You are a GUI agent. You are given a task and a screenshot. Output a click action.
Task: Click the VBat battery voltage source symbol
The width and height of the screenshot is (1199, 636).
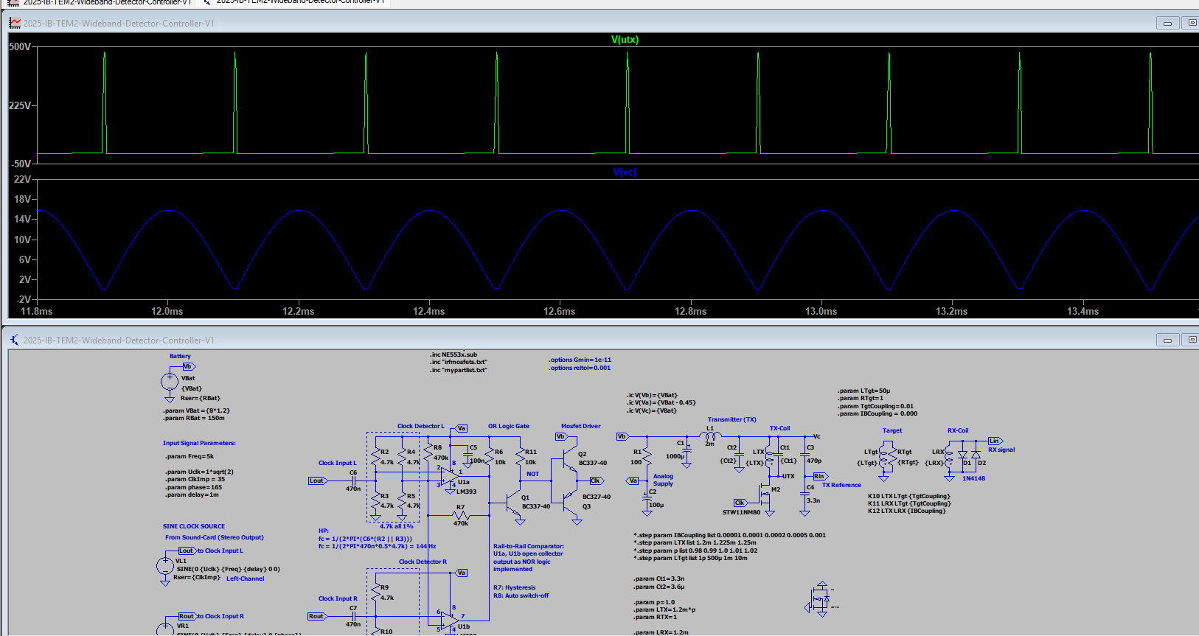click(x=170, y=382)
